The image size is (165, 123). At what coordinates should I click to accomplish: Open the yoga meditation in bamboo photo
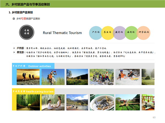(53, 102)
